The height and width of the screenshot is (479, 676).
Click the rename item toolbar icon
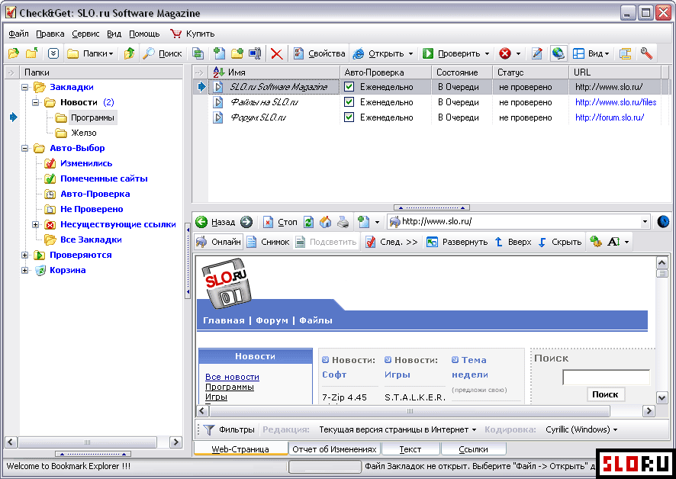coord(256,53)
